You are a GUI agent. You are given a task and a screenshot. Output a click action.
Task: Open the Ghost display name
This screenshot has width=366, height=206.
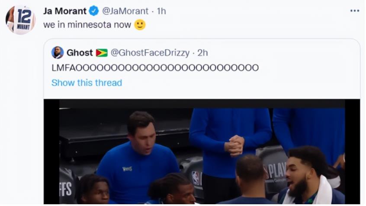coord(80,53)
